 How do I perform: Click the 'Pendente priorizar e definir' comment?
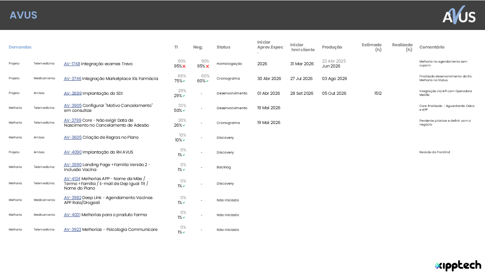[445, 122]
